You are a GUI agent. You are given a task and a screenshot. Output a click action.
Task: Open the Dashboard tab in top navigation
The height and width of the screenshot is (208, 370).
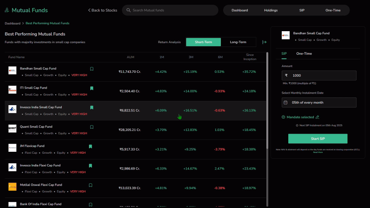(x=240, y=10)
